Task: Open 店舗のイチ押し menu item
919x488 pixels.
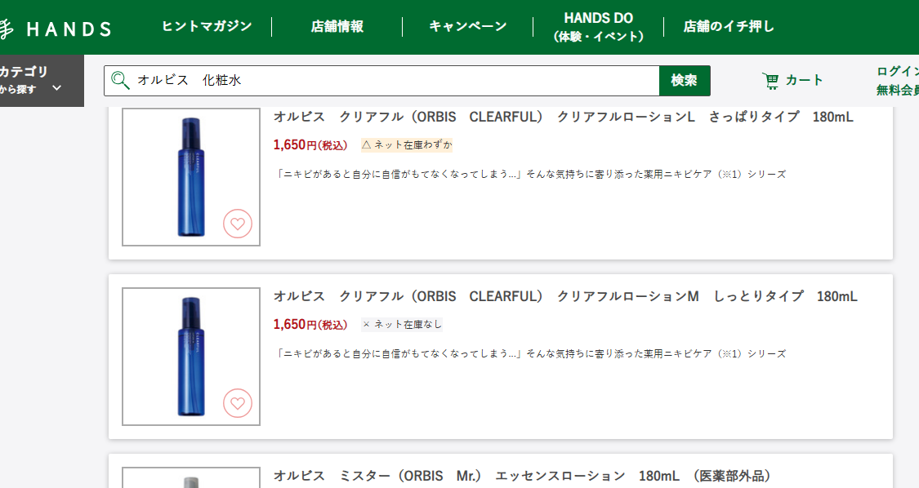Action: [x=729, y=26]
